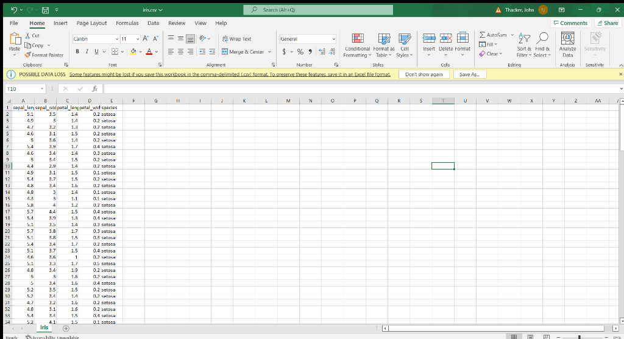Open the Font group dialog launcher
The image size is (624, 339).
tap(160, 65)
